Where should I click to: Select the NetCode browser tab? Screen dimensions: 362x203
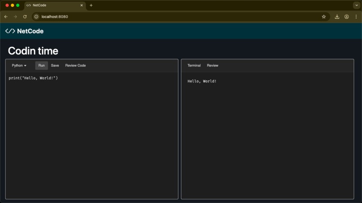[55, 5]
